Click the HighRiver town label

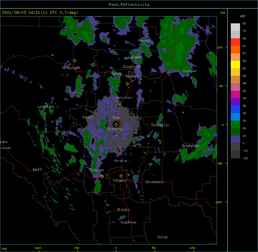click(x=129, y=222)
